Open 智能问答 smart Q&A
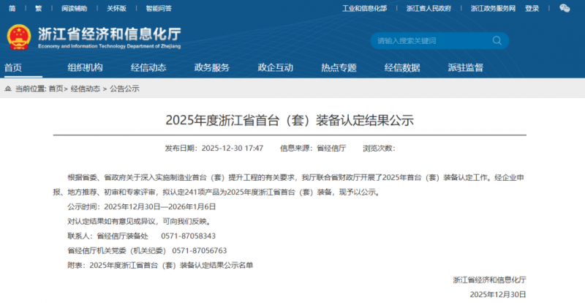Viewport: 585px width, 303px height. [x=159, y=9]
